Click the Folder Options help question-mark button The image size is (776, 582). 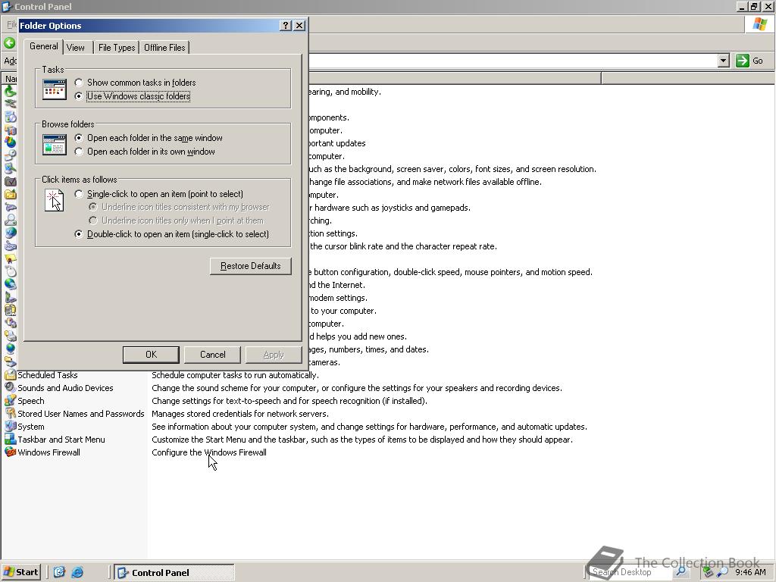[x=286, y=25]
